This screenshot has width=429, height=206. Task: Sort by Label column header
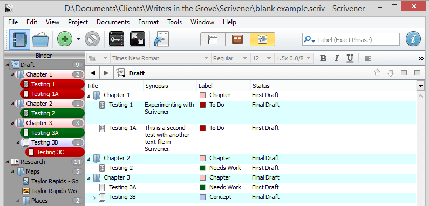[x=206, y=86]
